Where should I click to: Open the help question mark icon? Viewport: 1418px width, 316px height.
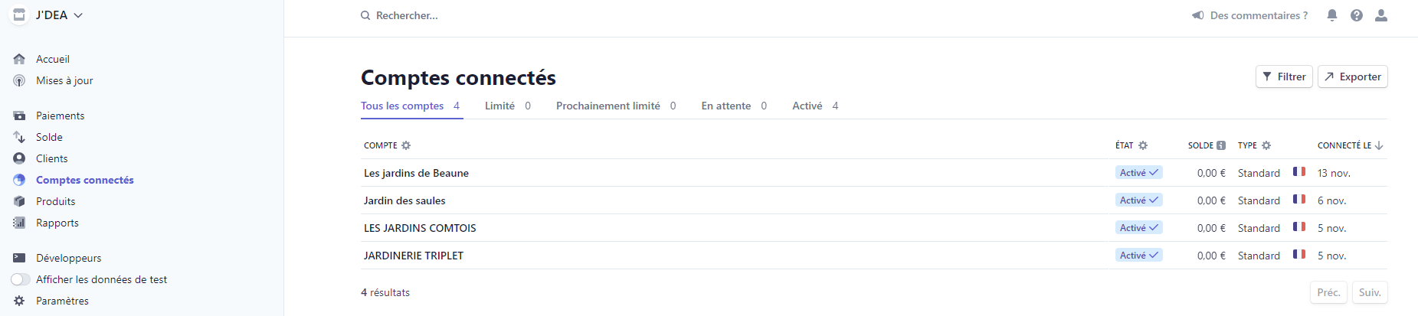point(1357,15)
